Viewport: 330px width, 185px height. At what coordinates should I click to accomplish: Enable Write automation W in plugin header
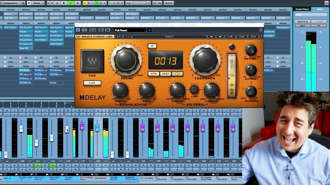95,30
